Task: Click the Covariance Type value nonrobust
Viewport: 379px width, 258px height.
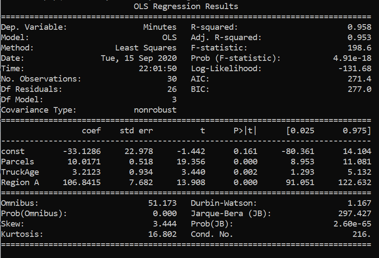Action: [155, 110]
